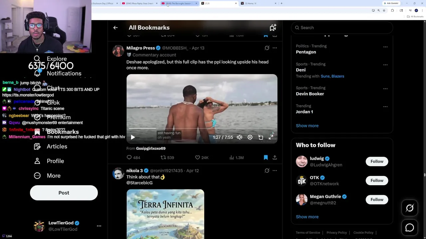This screenshot has width=426, height=239.
Task: Open Profile in the sidebar
Action: pos(49,161)
